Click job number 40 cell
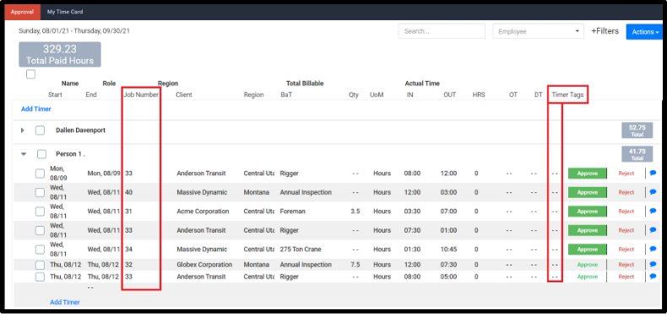 pos(129,192)
